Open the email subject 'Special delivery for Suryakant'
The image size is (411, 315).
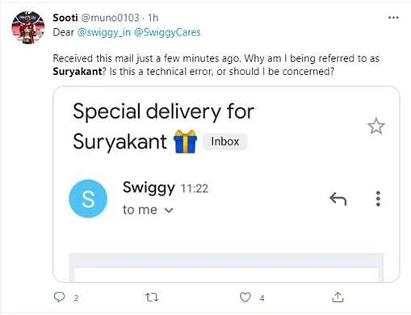tap(163, 126)
